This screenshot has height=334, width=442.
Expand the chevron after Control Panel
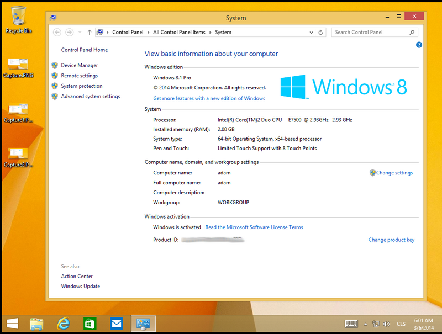pos(148,33)
